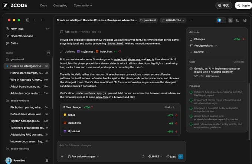
Task: Click the Changes file icon
Action: point(191,39)
